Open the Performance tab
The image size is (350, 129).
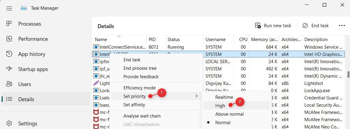(x=46, y=39)
